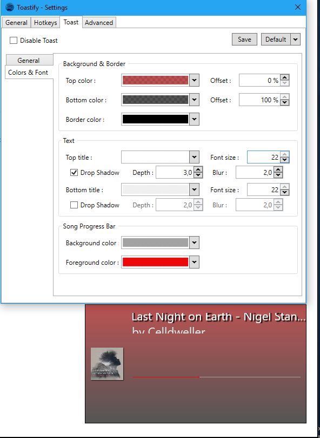Open the Bottom title color dropdown arrow
Screen dimensions: 320x438
[x=194, y=189]
